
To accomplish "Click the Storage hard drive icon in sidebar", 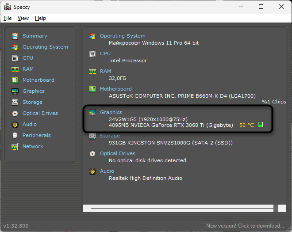I will [x=15, y=102].
